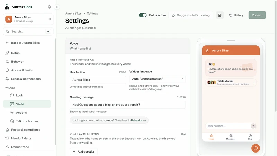Select the Help tab in preview

click(250, 137)
